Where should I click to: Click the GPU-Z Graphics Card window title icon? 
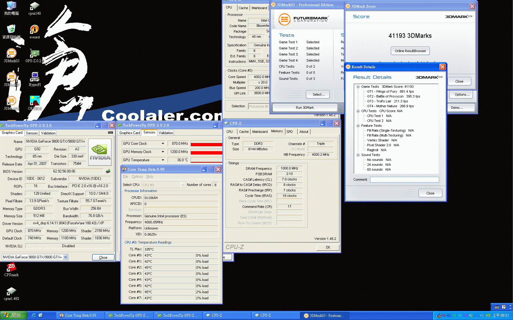[x=2, y=125]
